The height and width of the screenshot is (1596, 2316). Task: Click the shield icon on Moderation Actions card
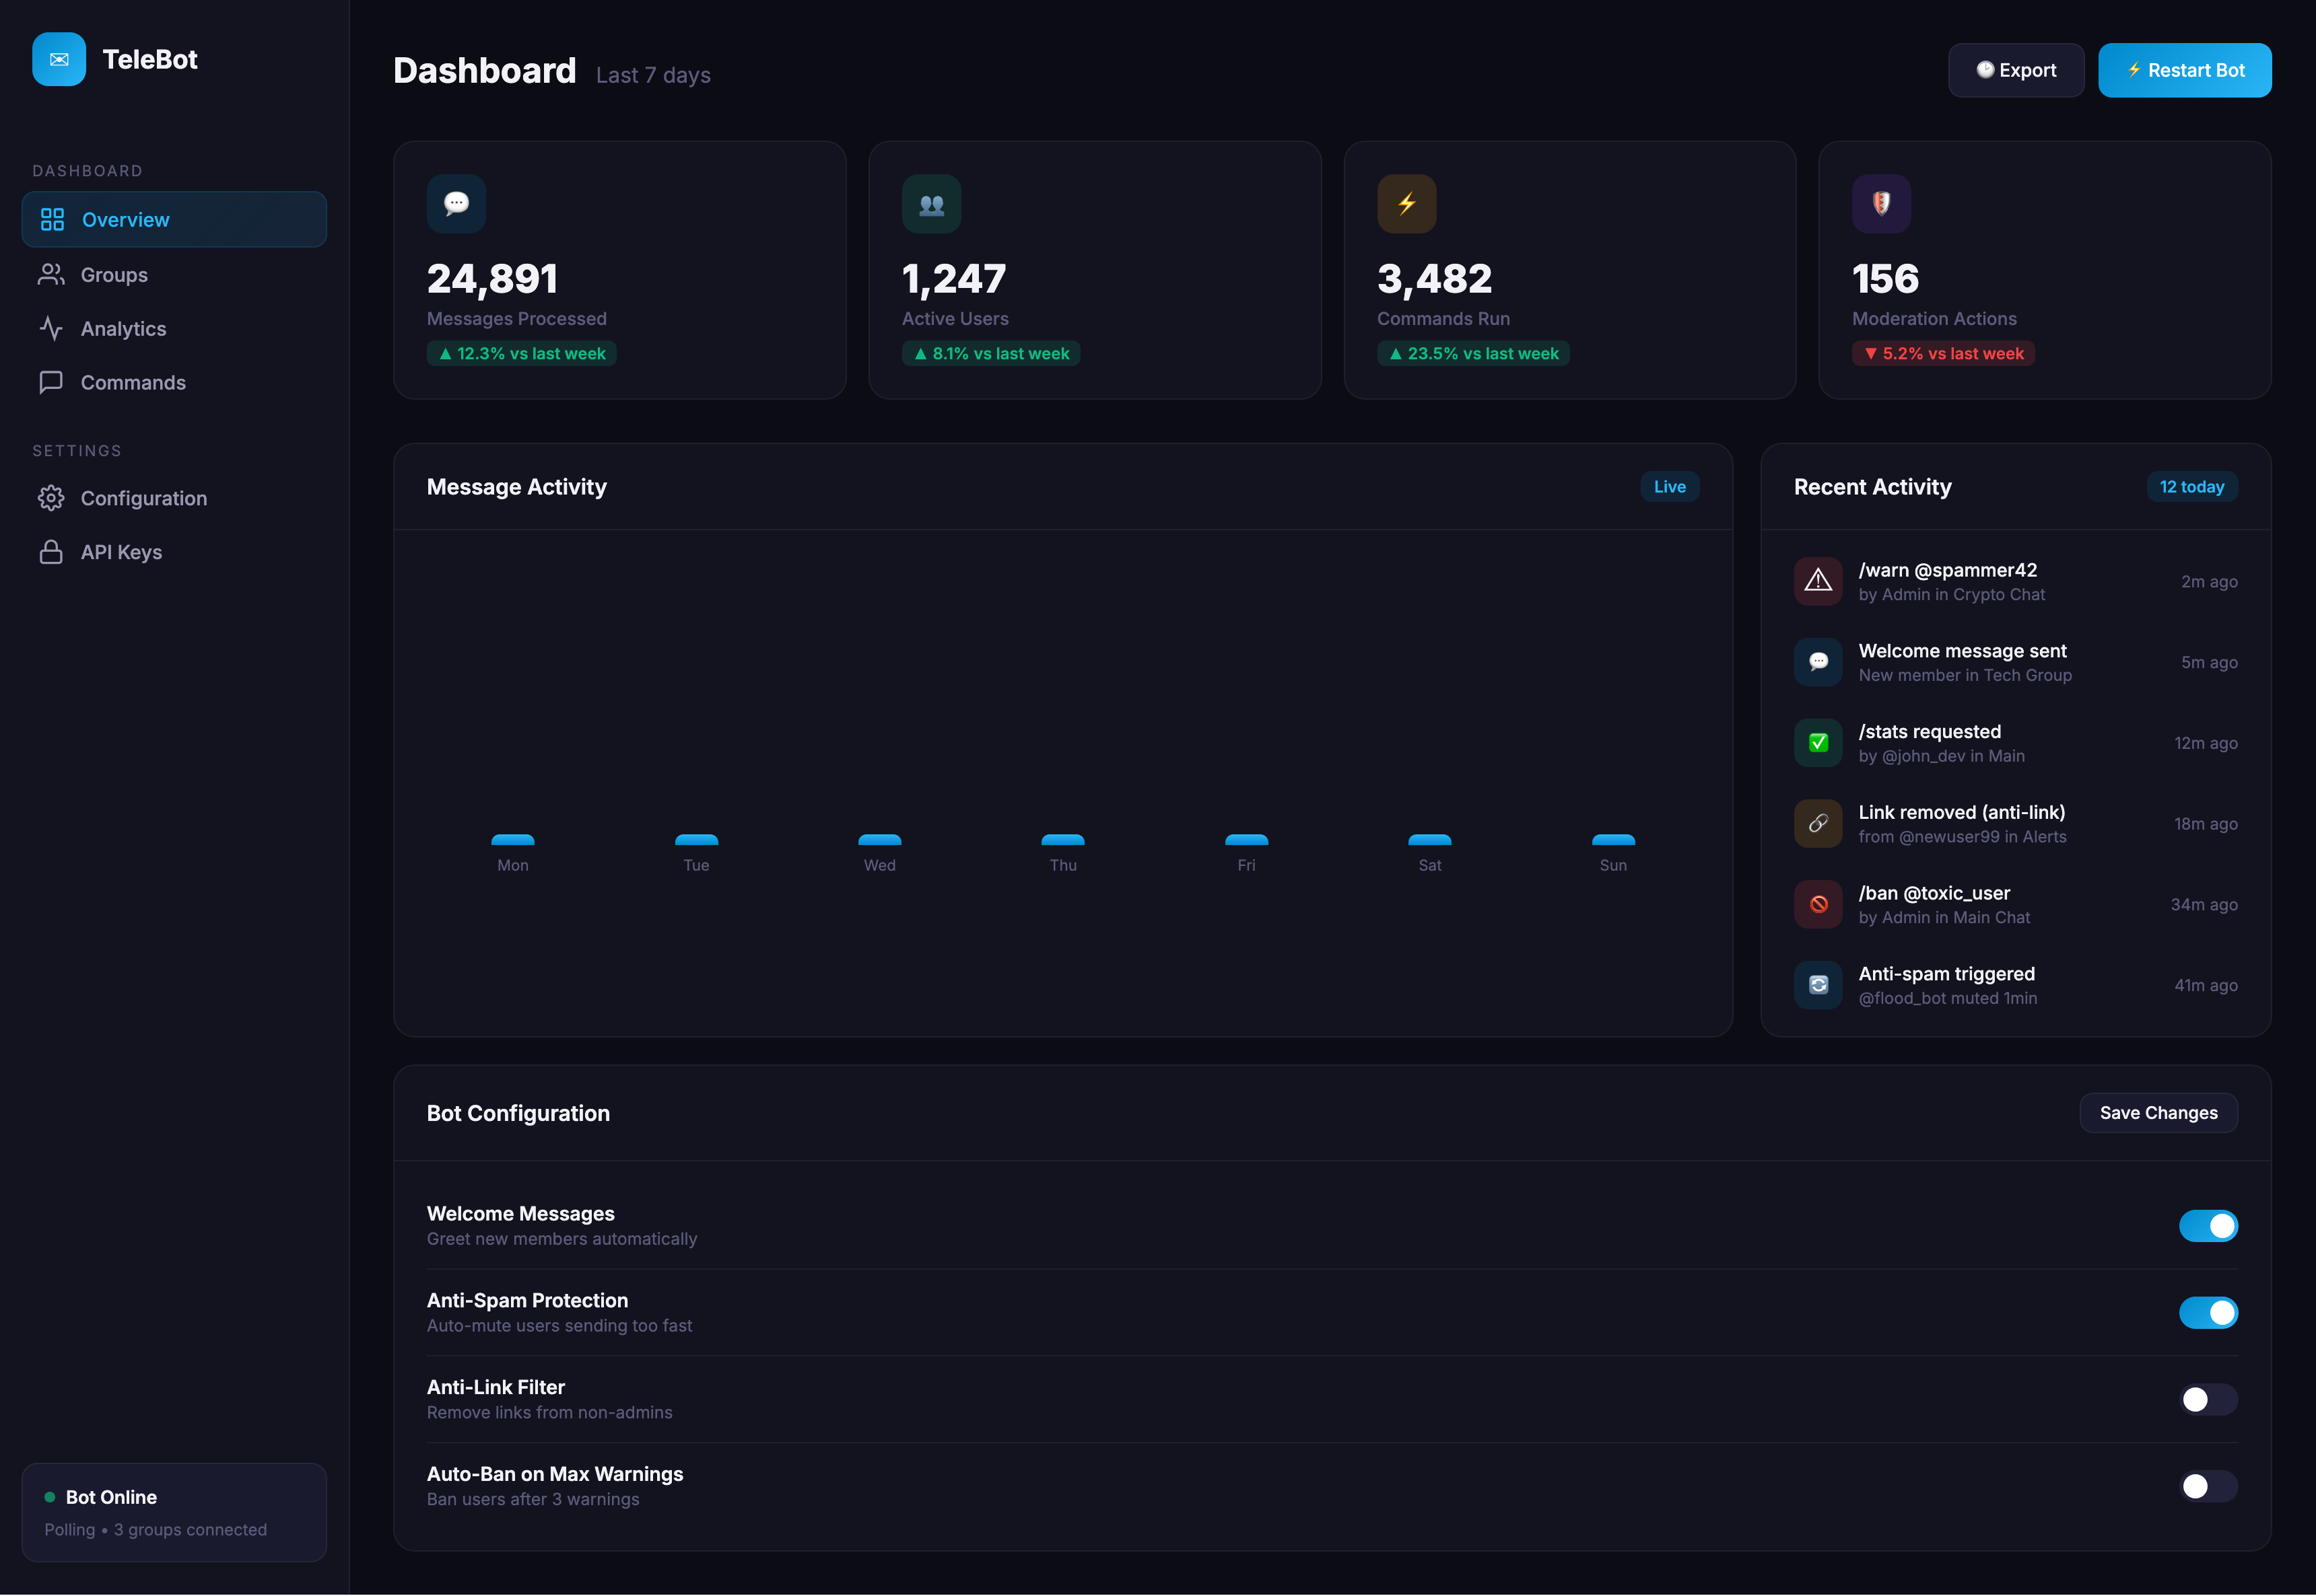[x=1881, y=203]
